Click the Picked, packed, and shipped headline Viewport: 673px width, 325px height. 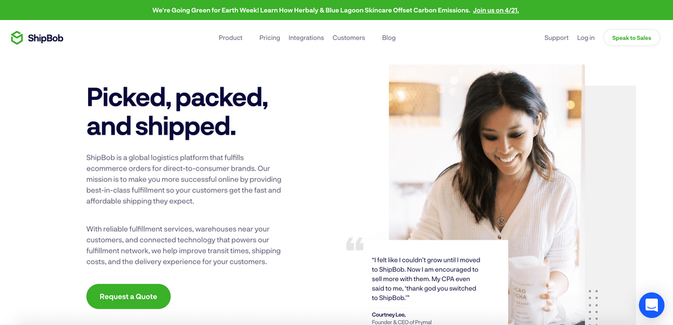pyautogui.click(x=177, y=112)
